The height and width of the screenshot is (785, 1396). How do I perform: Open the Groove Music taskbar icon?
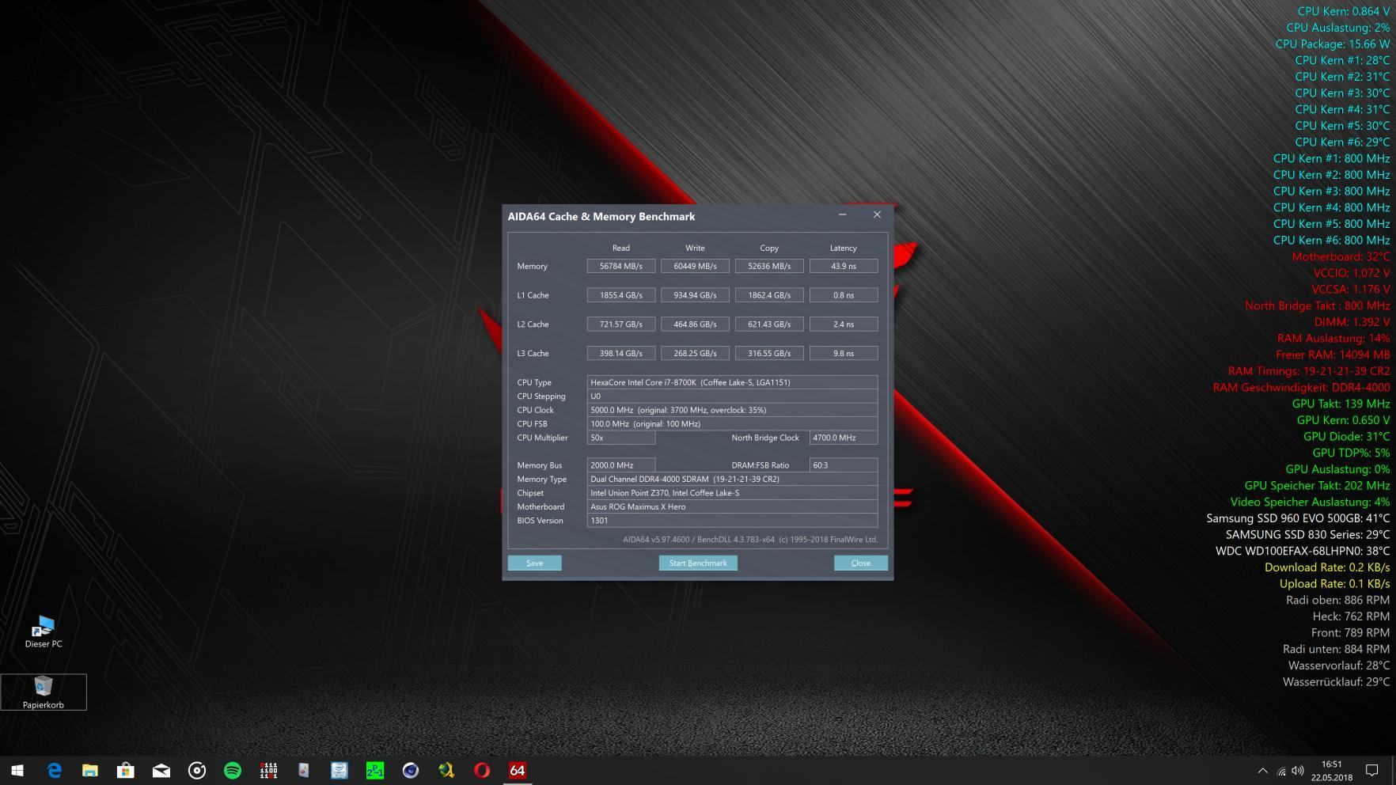tap(196, 770)
